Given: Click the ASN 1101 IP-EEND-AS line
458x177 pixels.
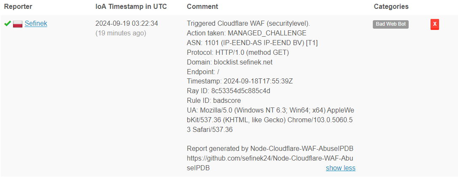Looking at the screenshot, I should coord(252,43).
